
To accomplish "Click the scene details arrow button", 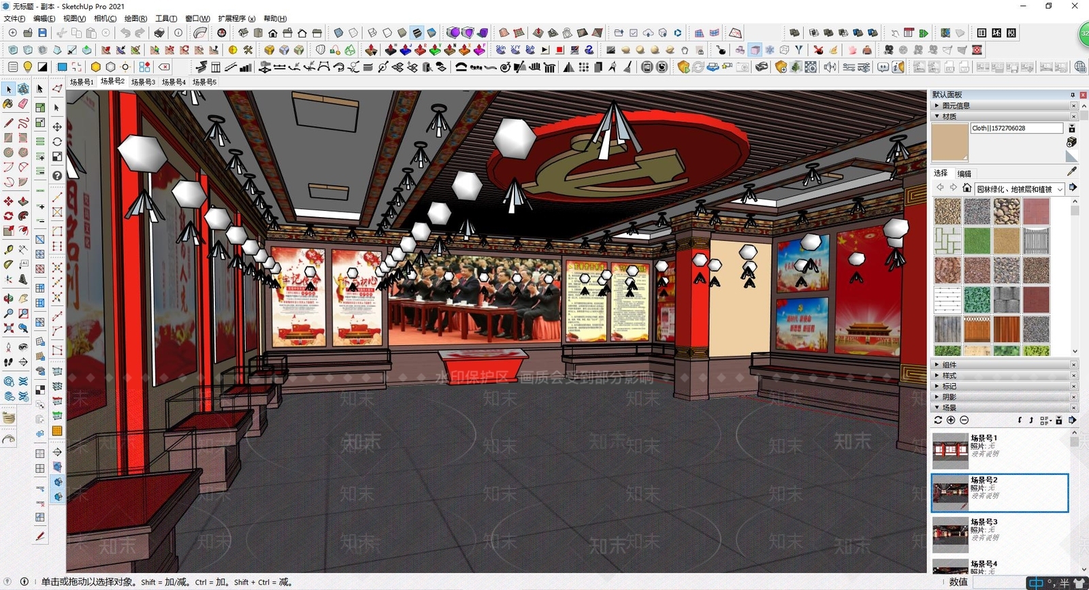I will pyautogui.click(x=1073, y=420).
